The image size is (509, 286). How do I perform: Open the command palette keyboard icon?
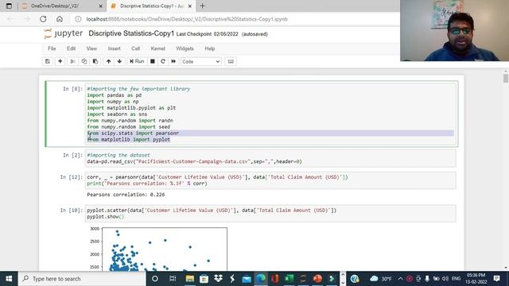[231, 61]
